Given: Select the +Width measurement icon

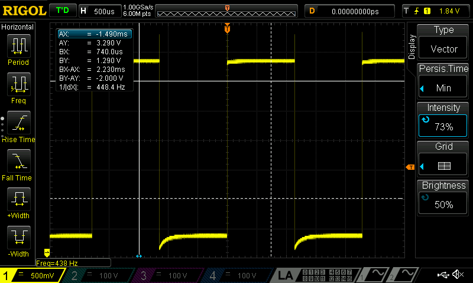Looking at the screenshot, I should pyautogui.click(x=19, y=199).
